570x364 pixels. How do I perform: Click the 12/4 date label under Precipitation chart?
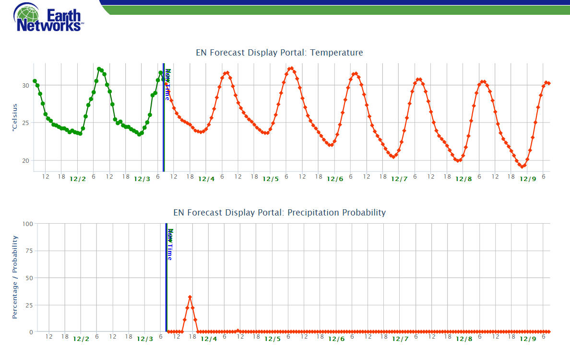tap(209, 339)
